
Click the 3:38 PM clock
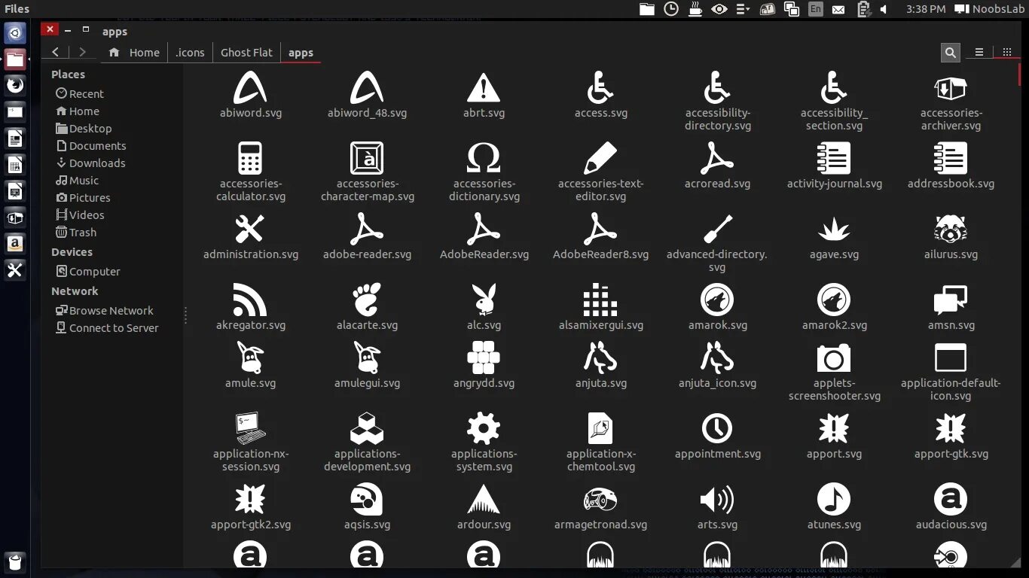tap(926, 9)
